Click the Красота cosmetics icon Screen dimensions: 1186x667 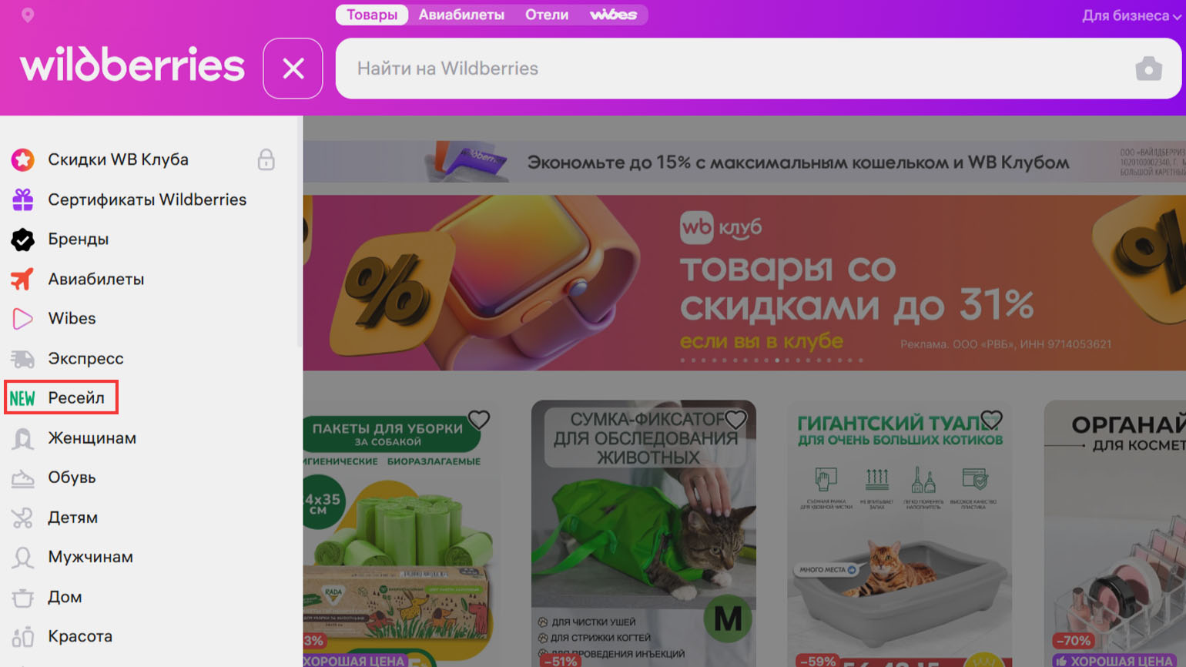[x=23, y=637]
